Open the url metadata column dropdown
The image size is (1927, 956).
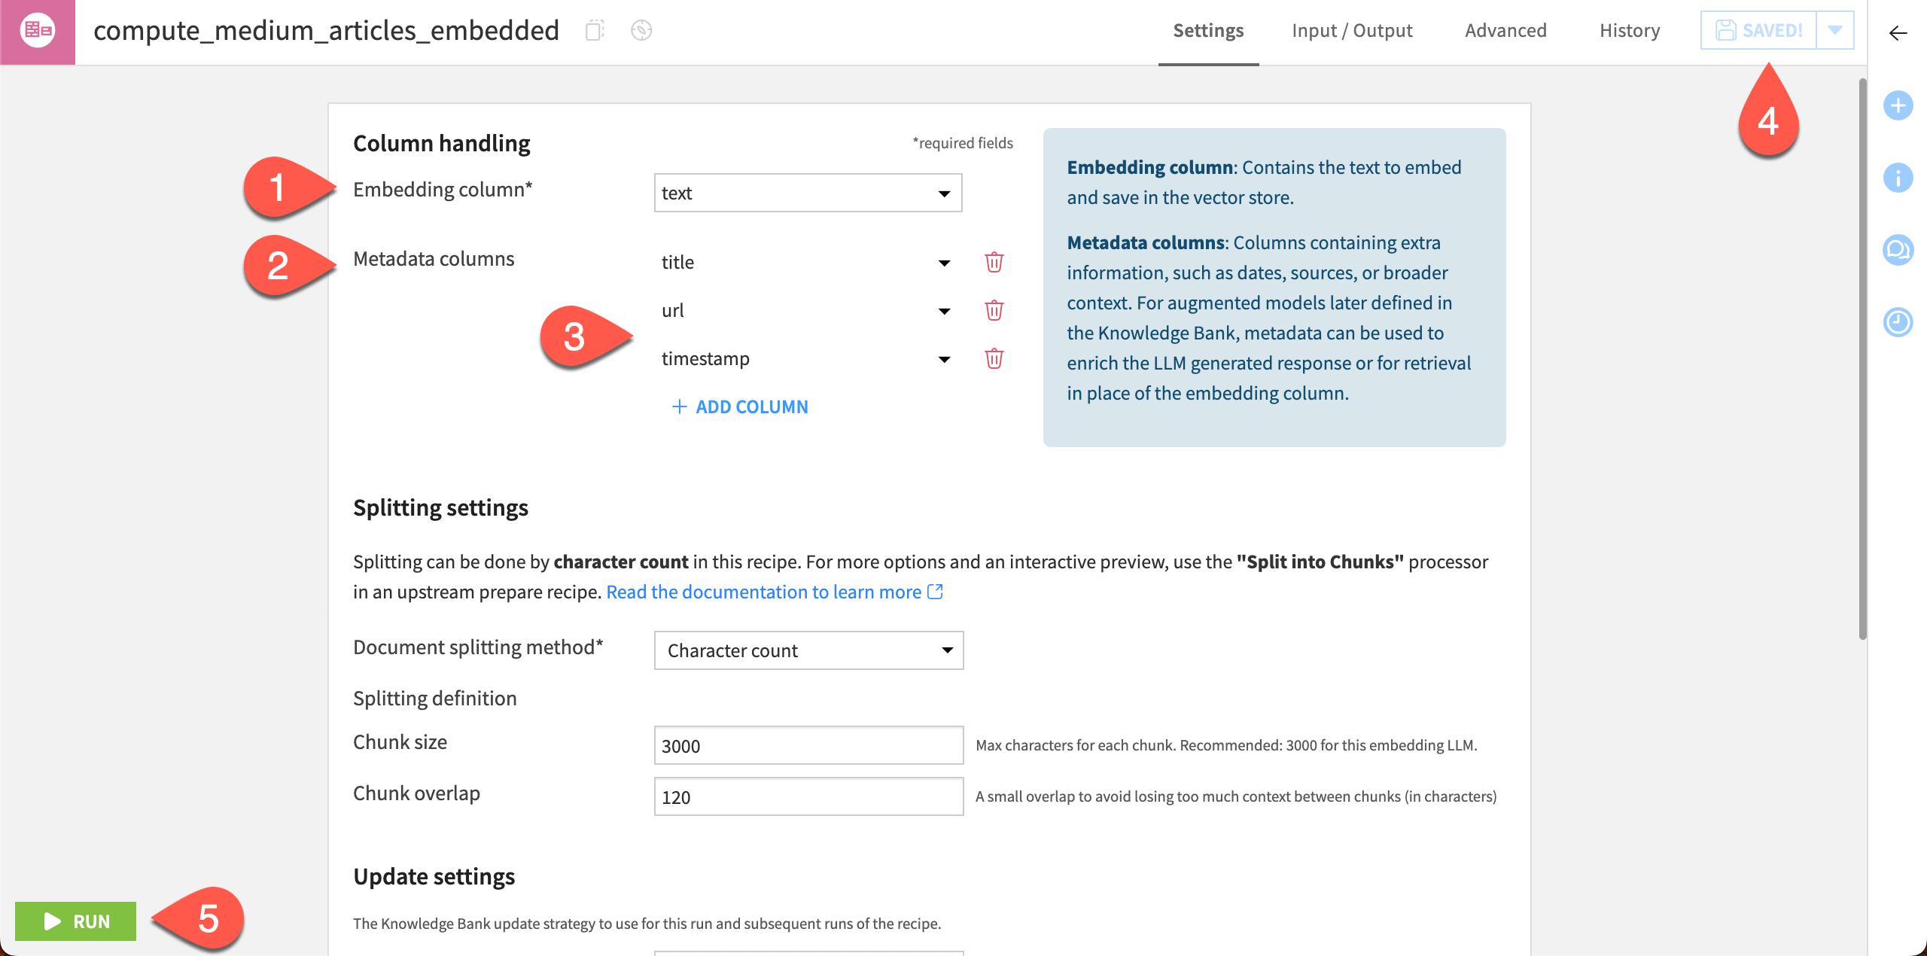[x=808, y=310]
